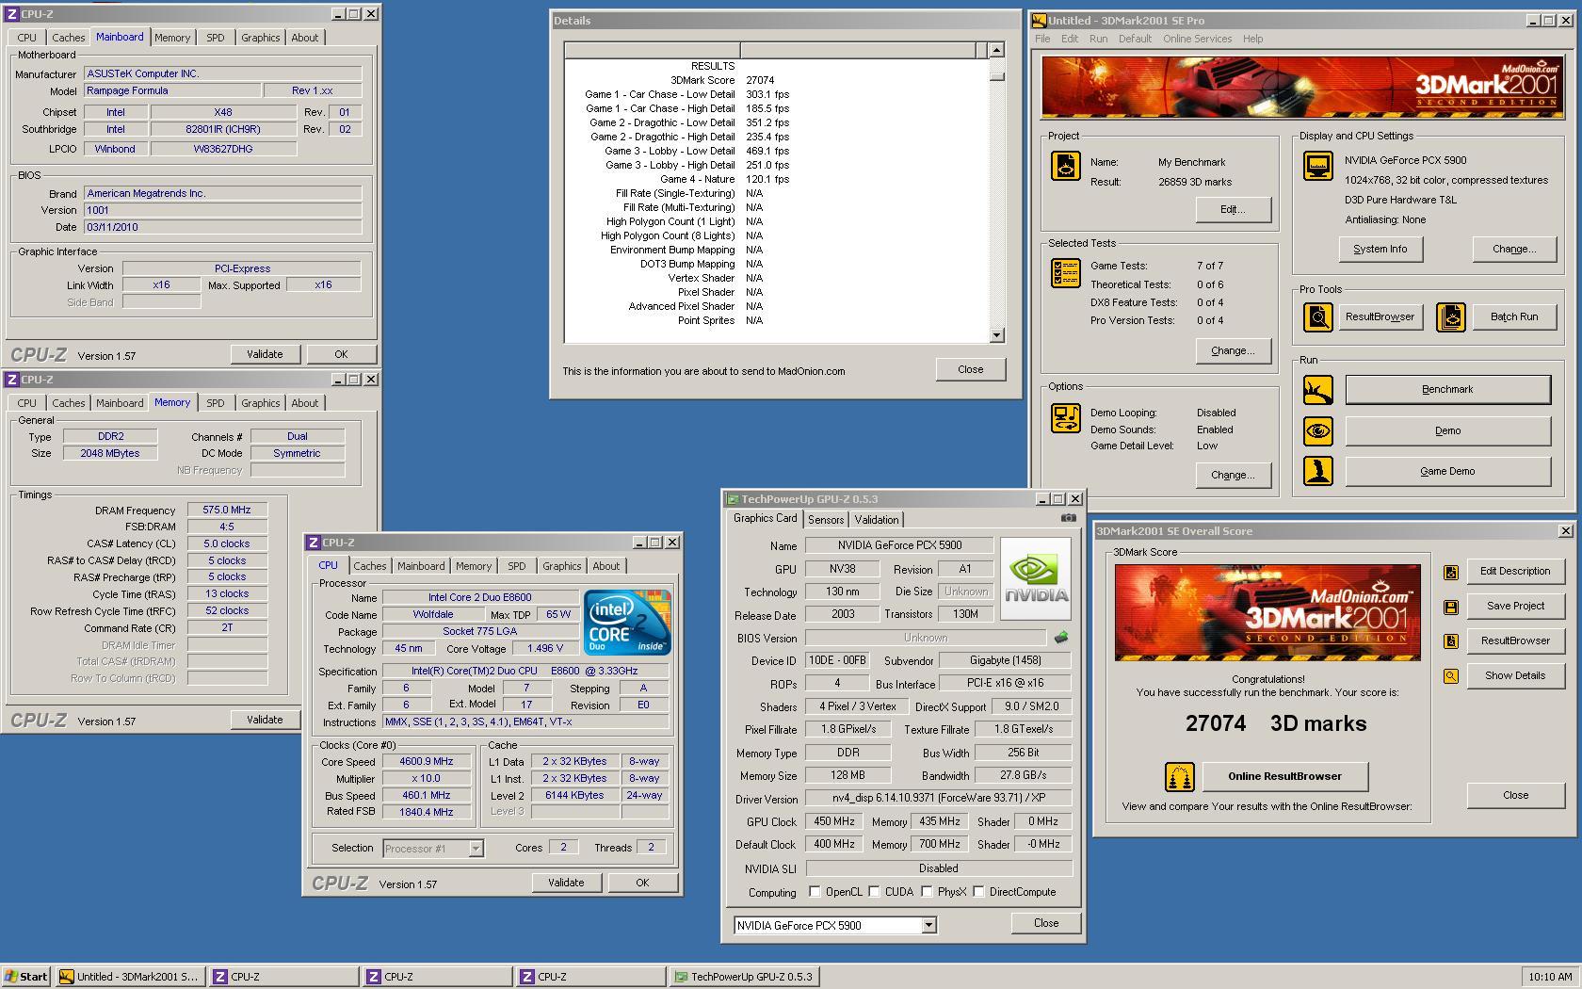
Task: Click the Game Demo button
Action: point(1447,471)
